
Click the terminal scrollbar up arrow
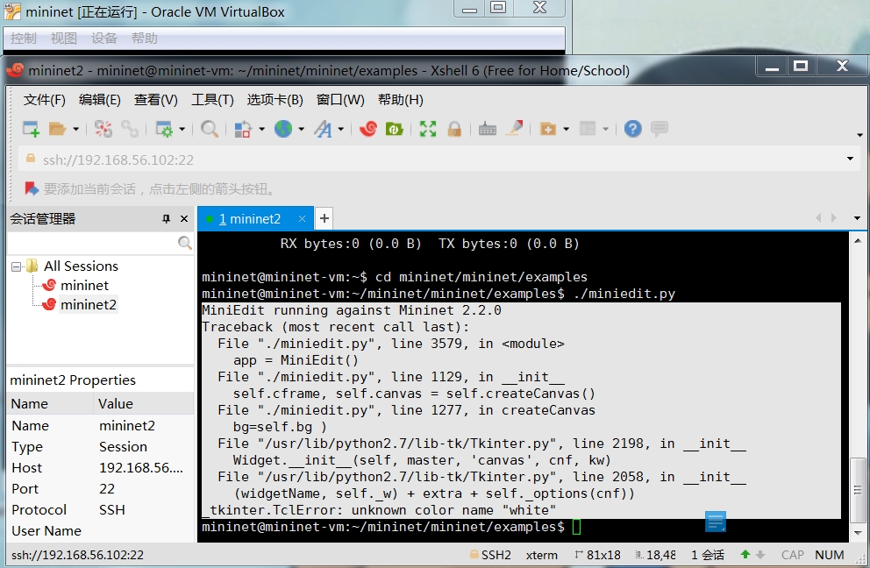pyautogui.click(x=858, y=241)
